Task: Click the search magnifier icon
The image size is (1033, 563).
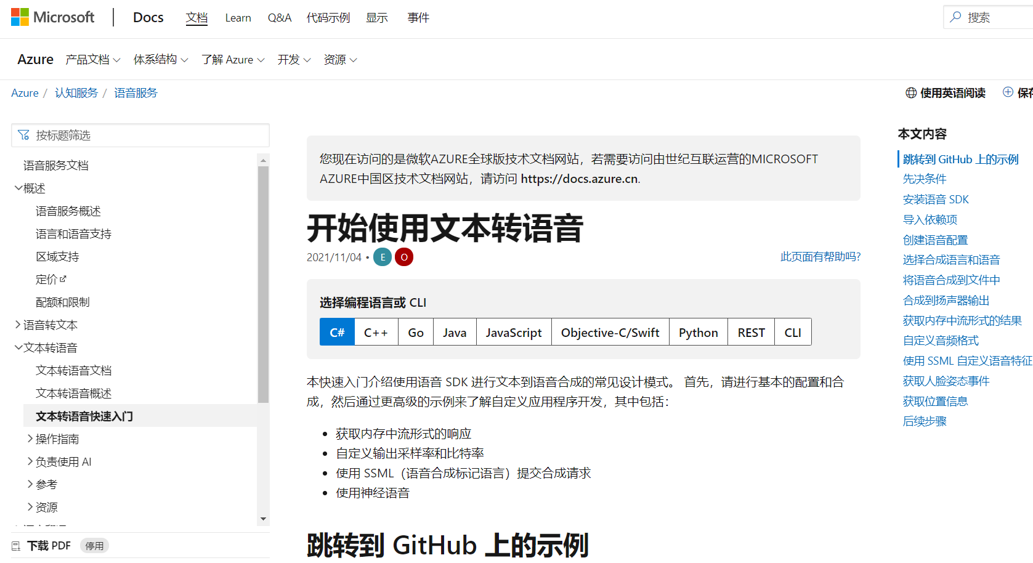Action: 955,17
